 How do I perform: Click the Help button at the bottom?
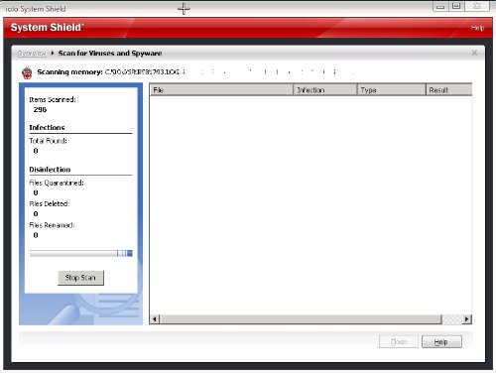pos(441,342)
